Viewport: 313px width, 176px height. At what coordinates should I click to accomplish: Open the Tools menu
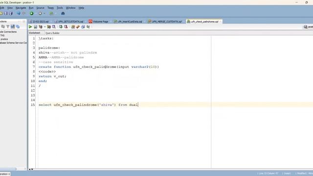click(60, 8)
